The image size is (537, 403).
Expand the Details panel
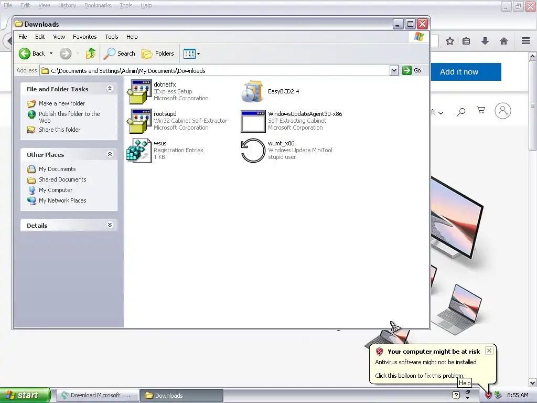click(110, 225)
